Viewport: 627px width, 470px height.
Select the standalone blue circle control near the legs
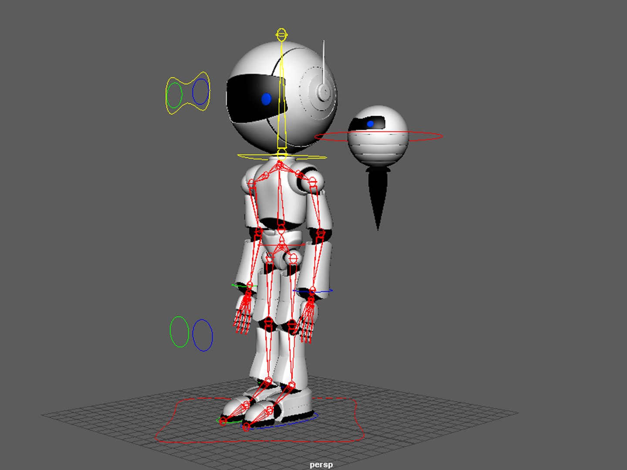202,335
